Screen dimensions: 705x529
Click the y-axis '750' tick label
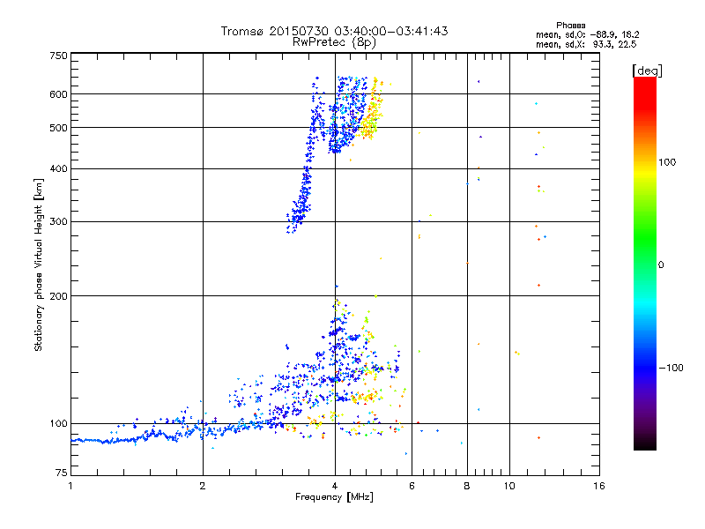click(58, 56)
